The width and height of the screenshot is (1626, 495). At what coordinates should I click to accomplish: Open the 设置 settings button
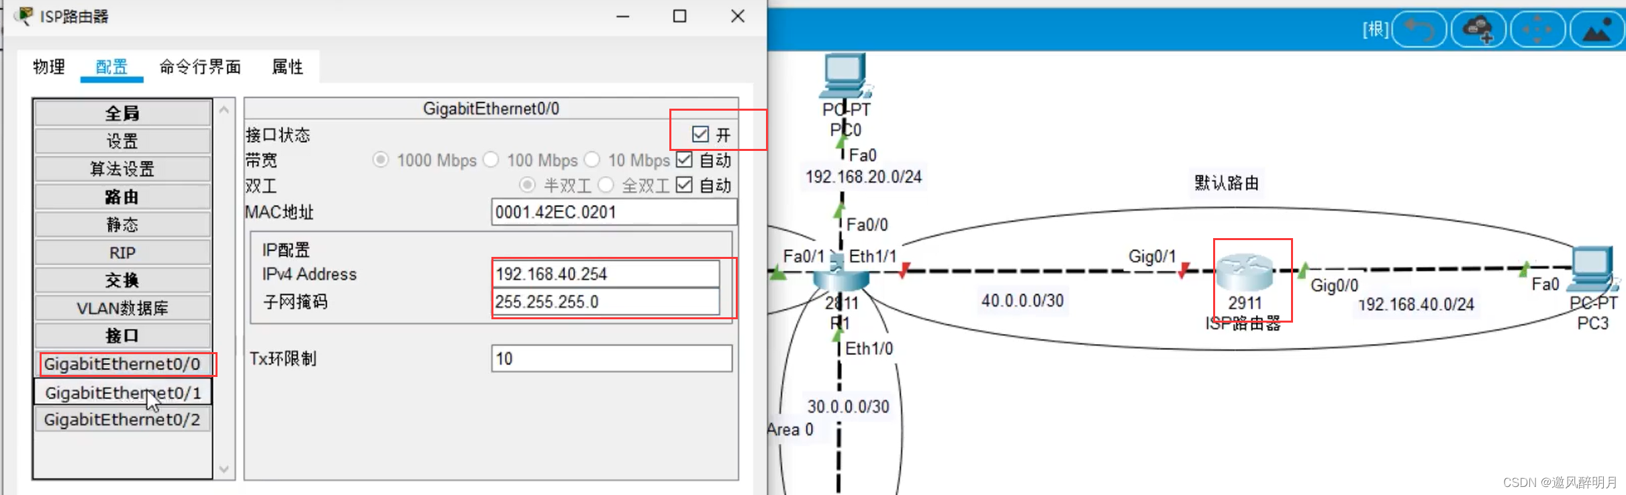point(122,141)
